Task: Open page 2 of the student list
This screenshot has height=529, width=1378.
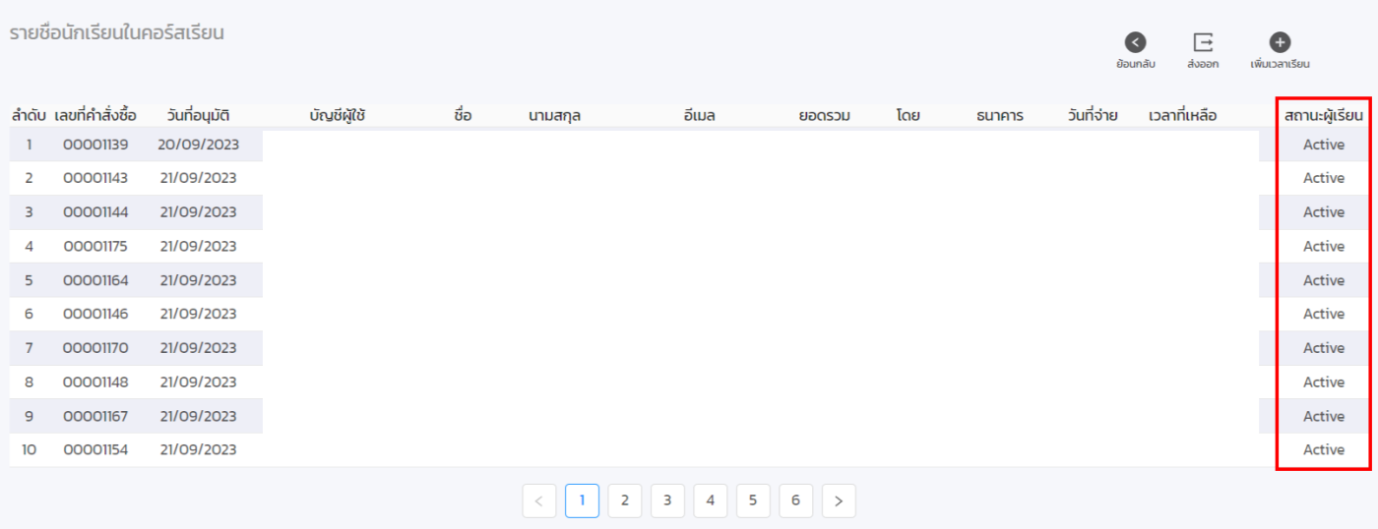Action: pyautogui.click(x=624, y=500)
